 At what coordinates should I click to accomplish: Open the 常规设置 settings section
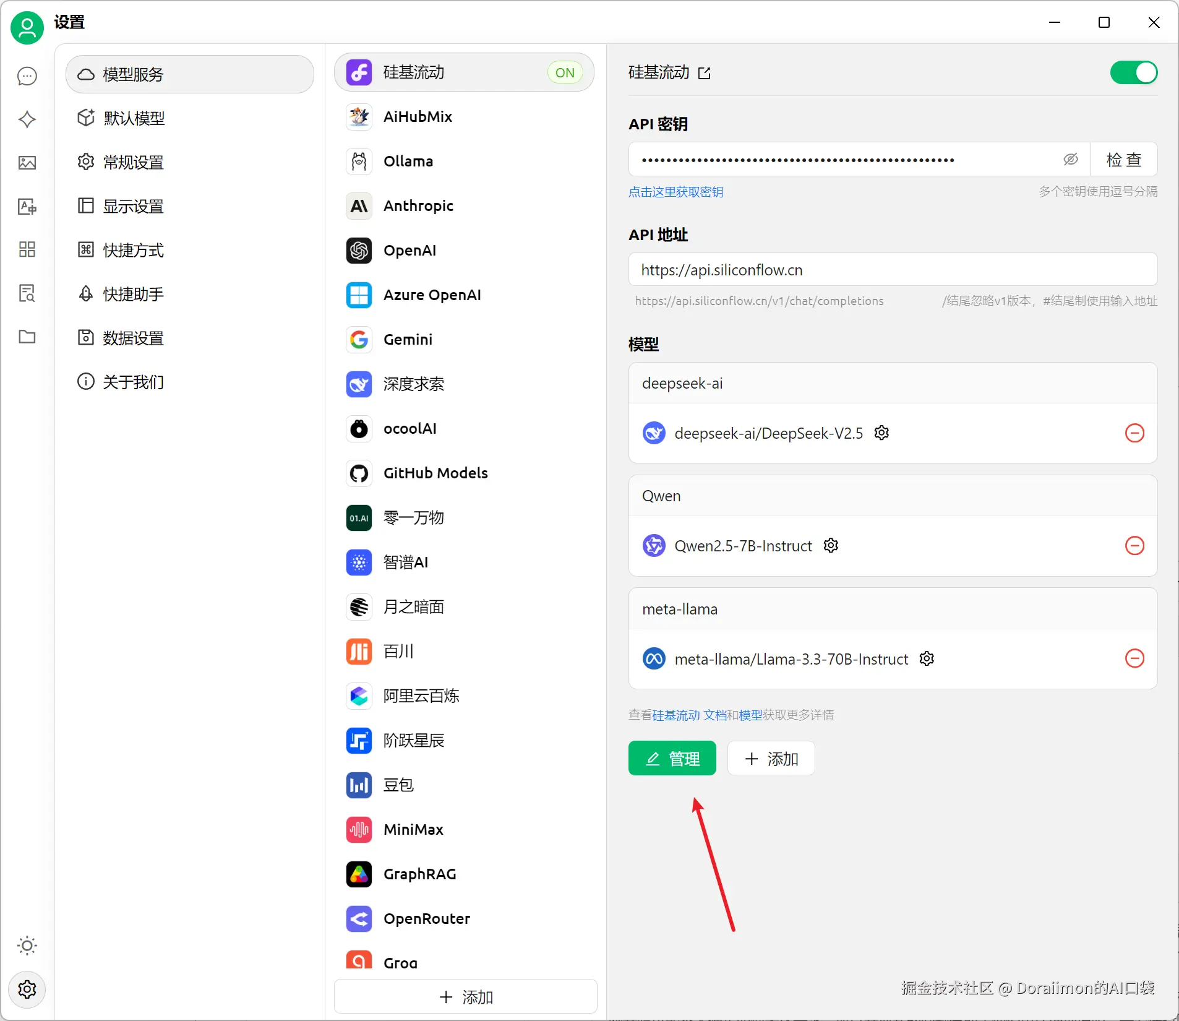point(190,162)
